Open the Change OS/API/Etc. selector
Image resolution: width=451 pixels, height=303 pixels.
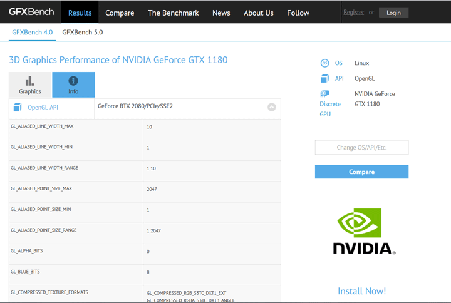[x=361, y=148]
